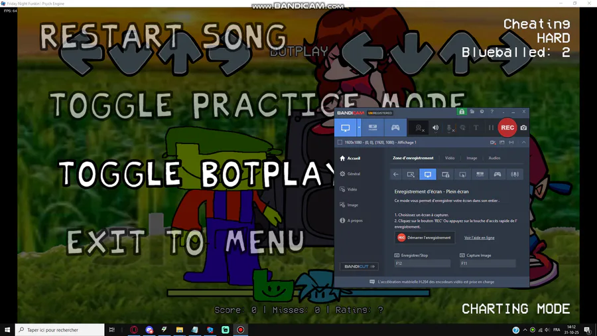Image resolution: width=597 pixels, height=336 pixels.
Task: Select EXIT TO MENU option
Action: coord(186,242)
